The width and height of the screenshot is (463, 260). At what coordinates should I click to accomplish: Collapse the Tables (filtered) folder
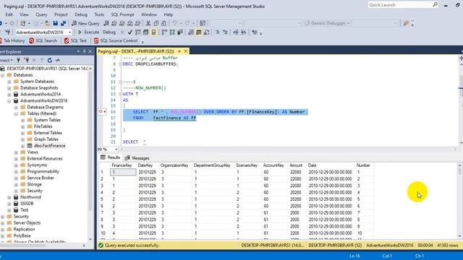click(x=16, y=114)
